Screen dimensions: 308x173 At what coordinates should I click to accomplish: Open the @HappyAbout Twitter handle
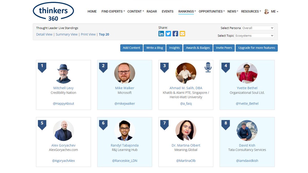point(63,104)
